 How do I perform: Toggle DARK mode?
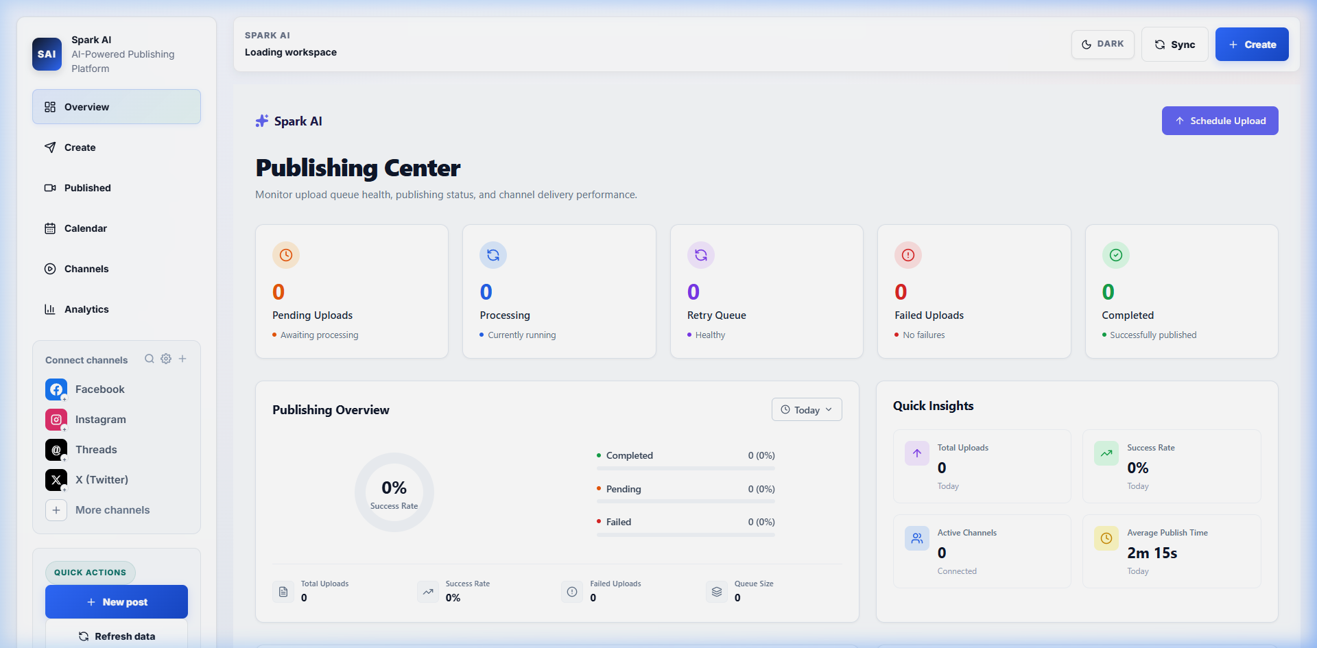(x=1102, y=44)
